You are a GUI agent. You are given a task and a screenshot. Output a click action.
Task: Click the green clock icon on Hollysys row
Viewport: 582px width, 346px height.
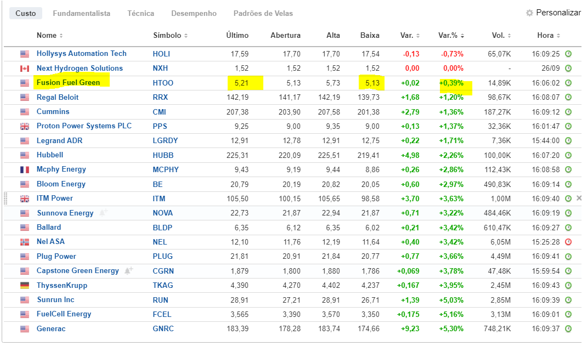tap(568, 54)
